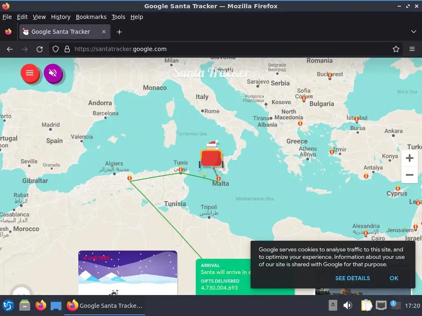Click the gift marker near Izmir

(332, 152)
